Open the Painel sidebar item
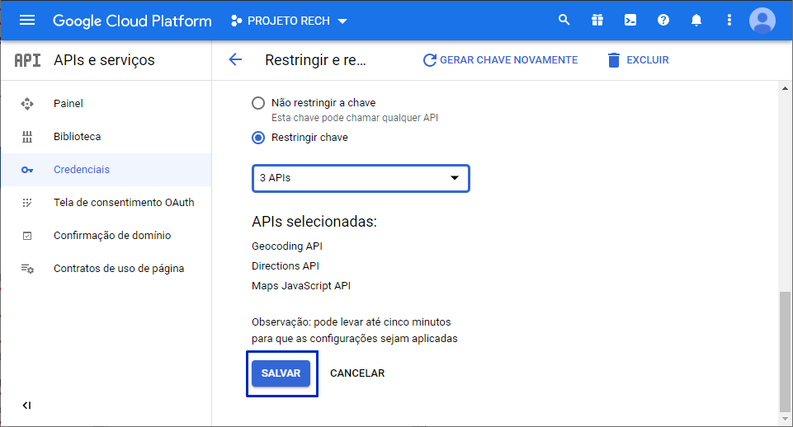The height and width of the screenshot is (427, 793). pyautogui.click(x=68, y=104)
